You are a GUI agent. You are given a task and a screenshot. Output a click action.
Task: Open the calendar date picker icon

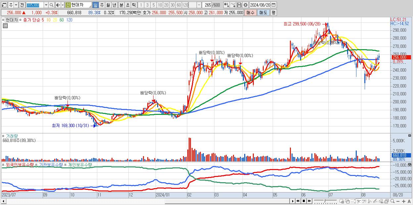(274, 5)
